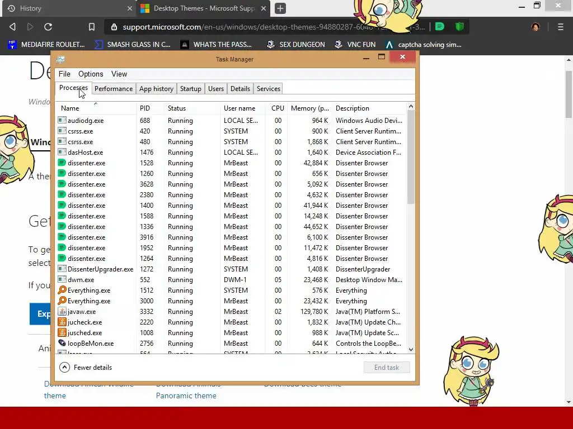Collapse Task Manager with Fewer details chevron
Screen dimensions: 573x429
point(64,367)
